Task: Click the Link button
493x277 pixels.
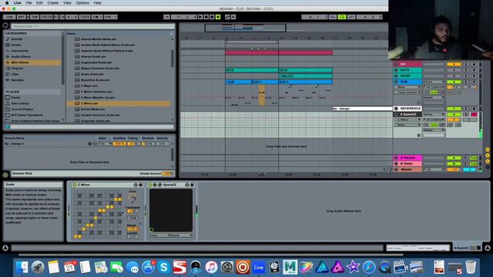Action: pos(9,17)
